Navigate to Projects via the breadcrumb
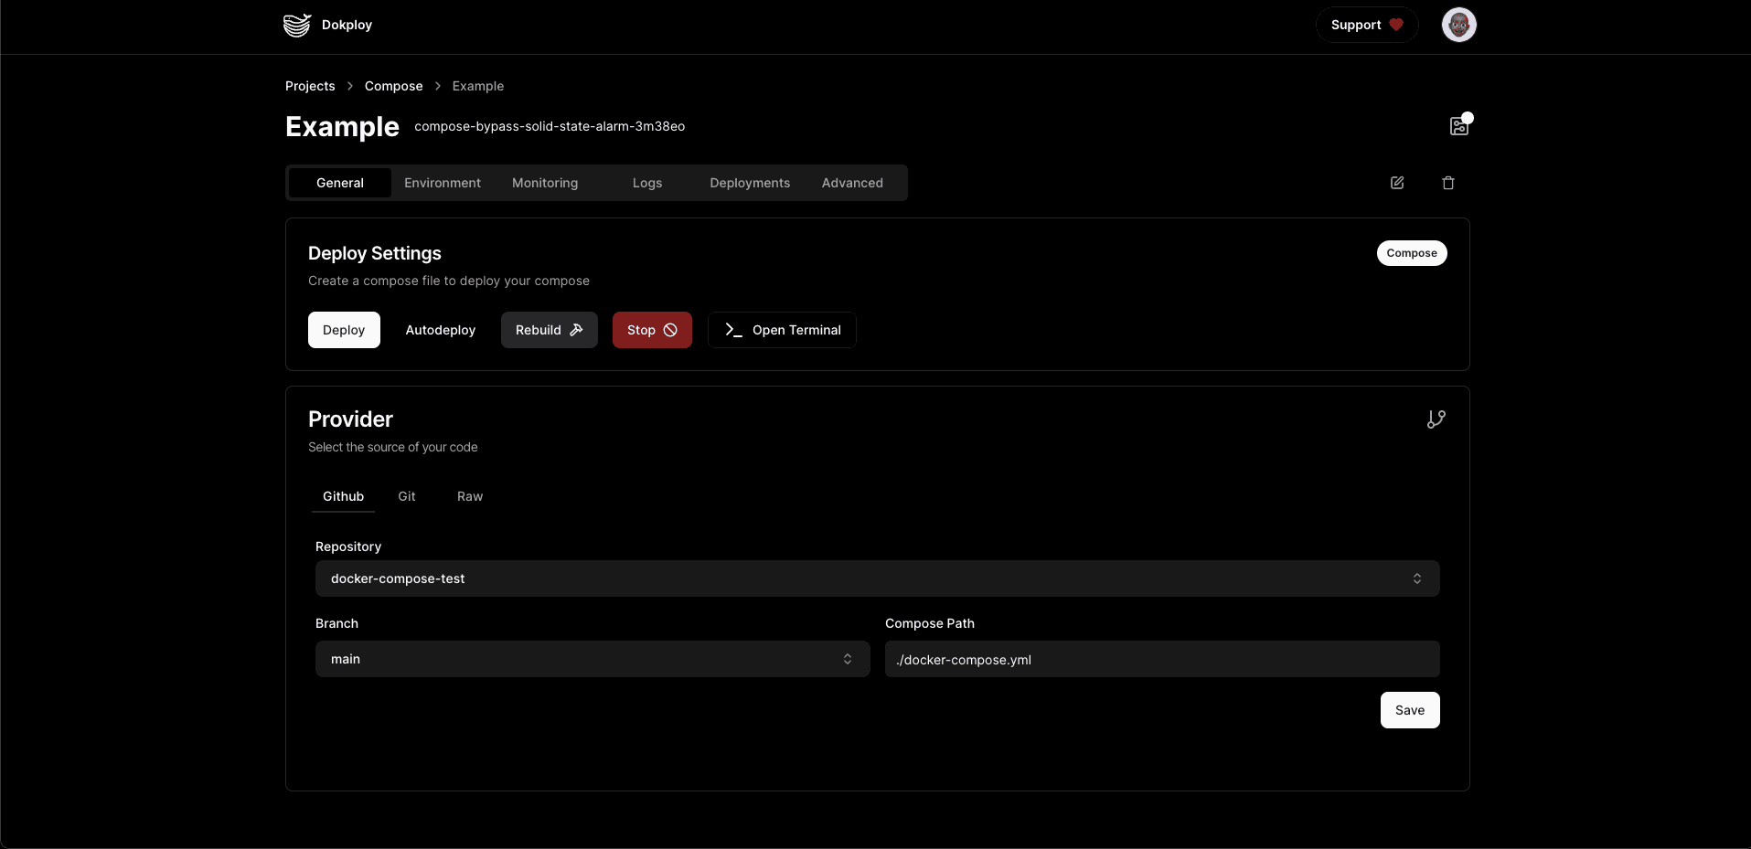 [310, 85]
